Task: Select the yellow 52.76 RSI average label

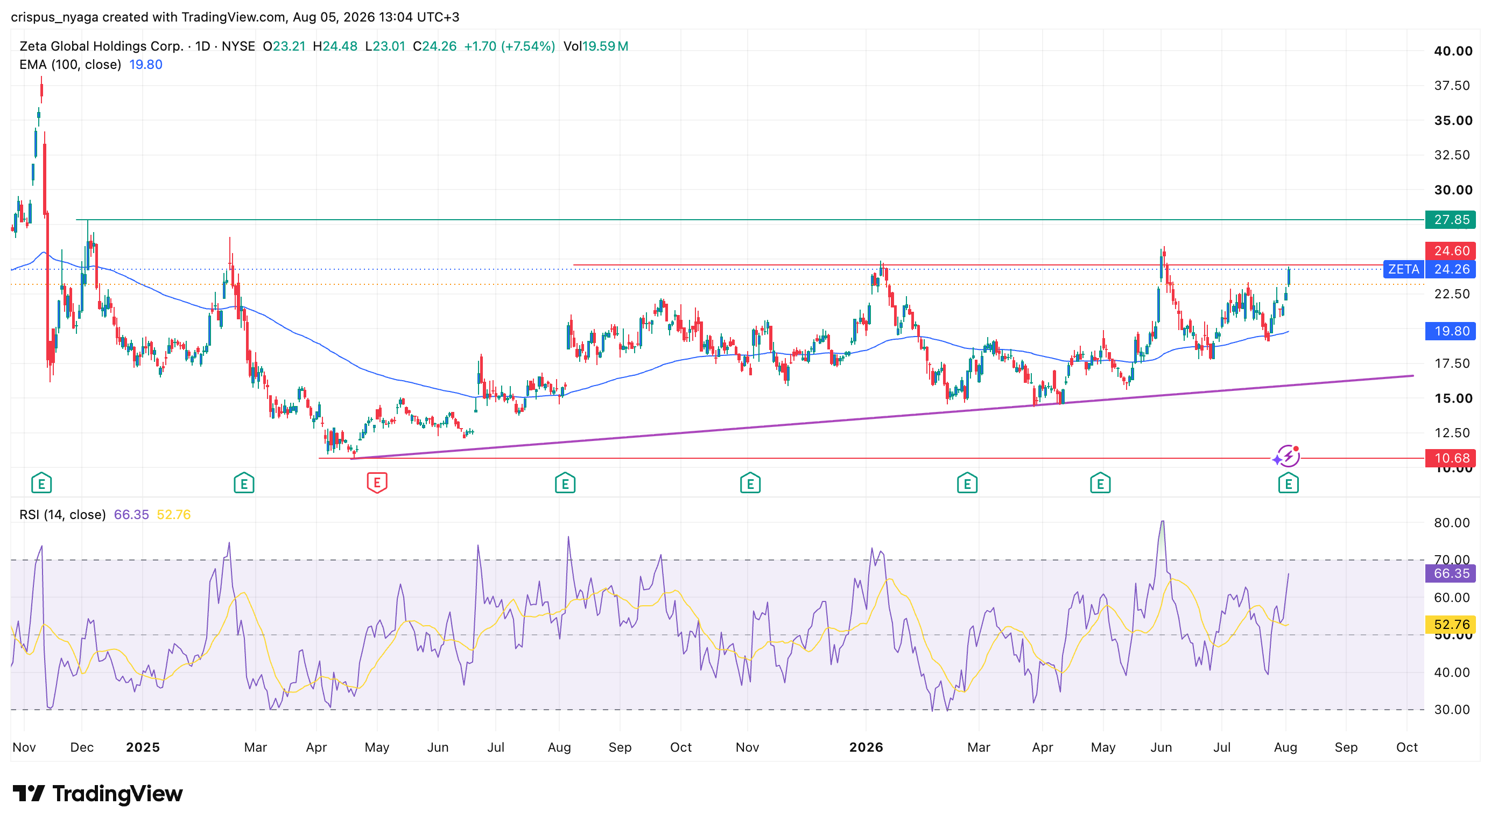Action: tap(1451, 624)
